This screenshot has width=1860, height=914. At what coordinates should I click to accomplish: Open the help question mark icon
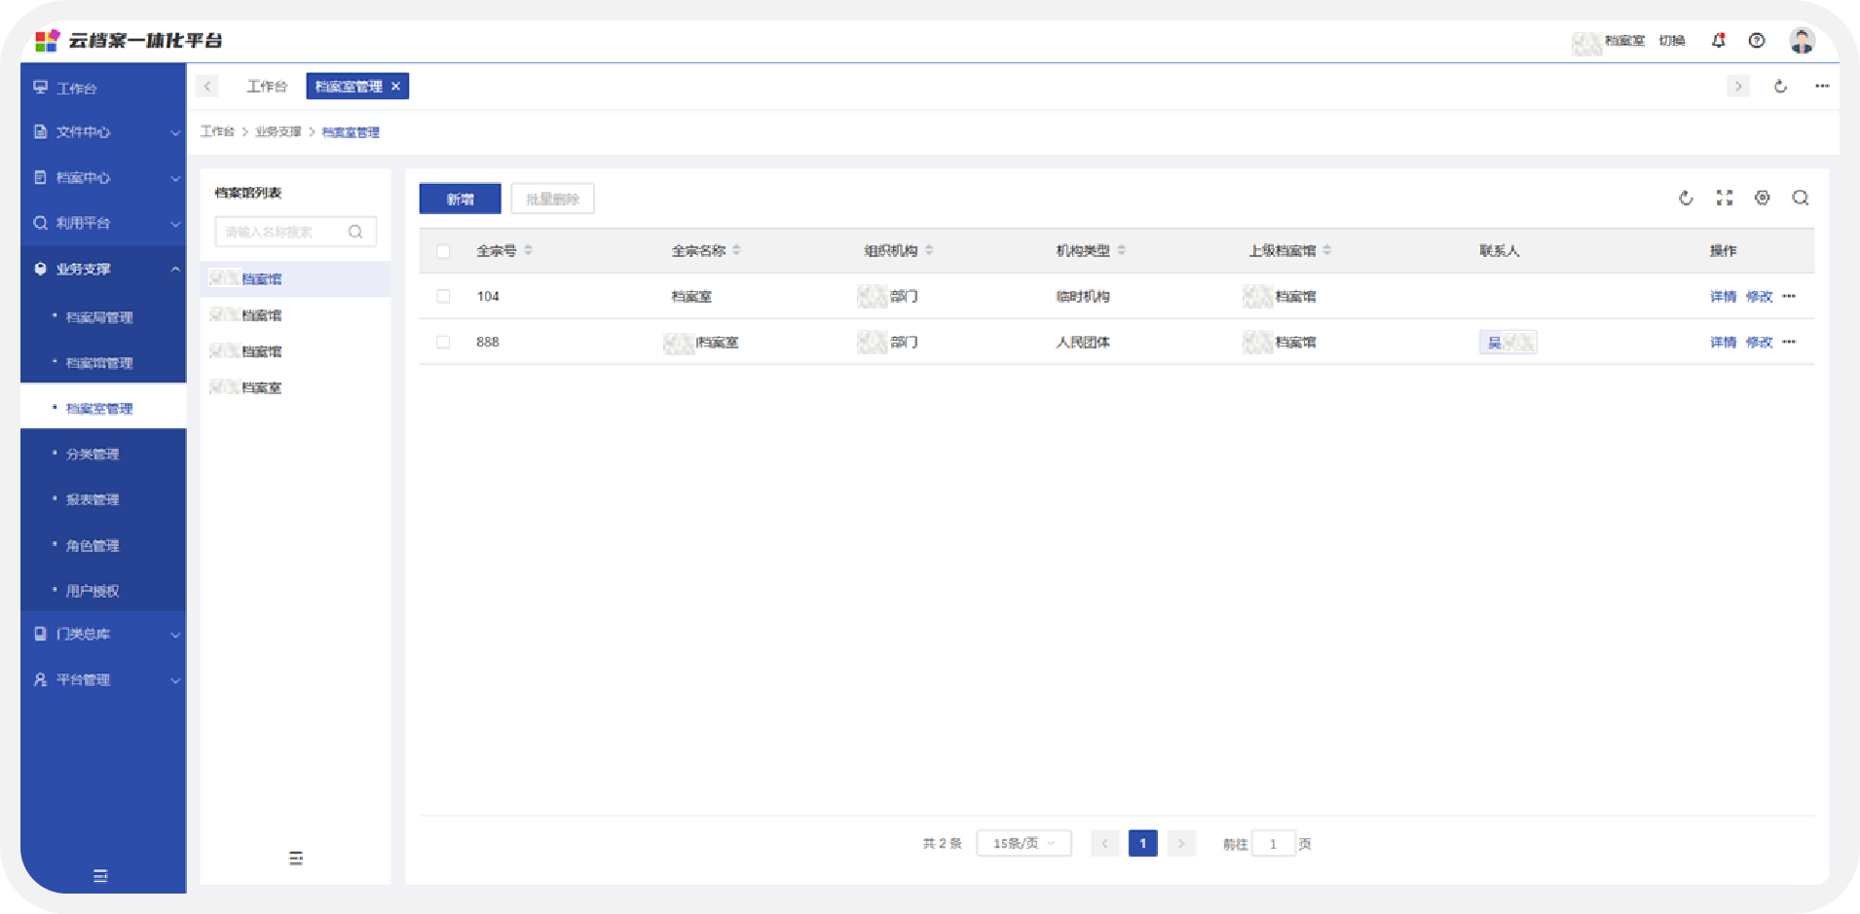click(1757, 40)
